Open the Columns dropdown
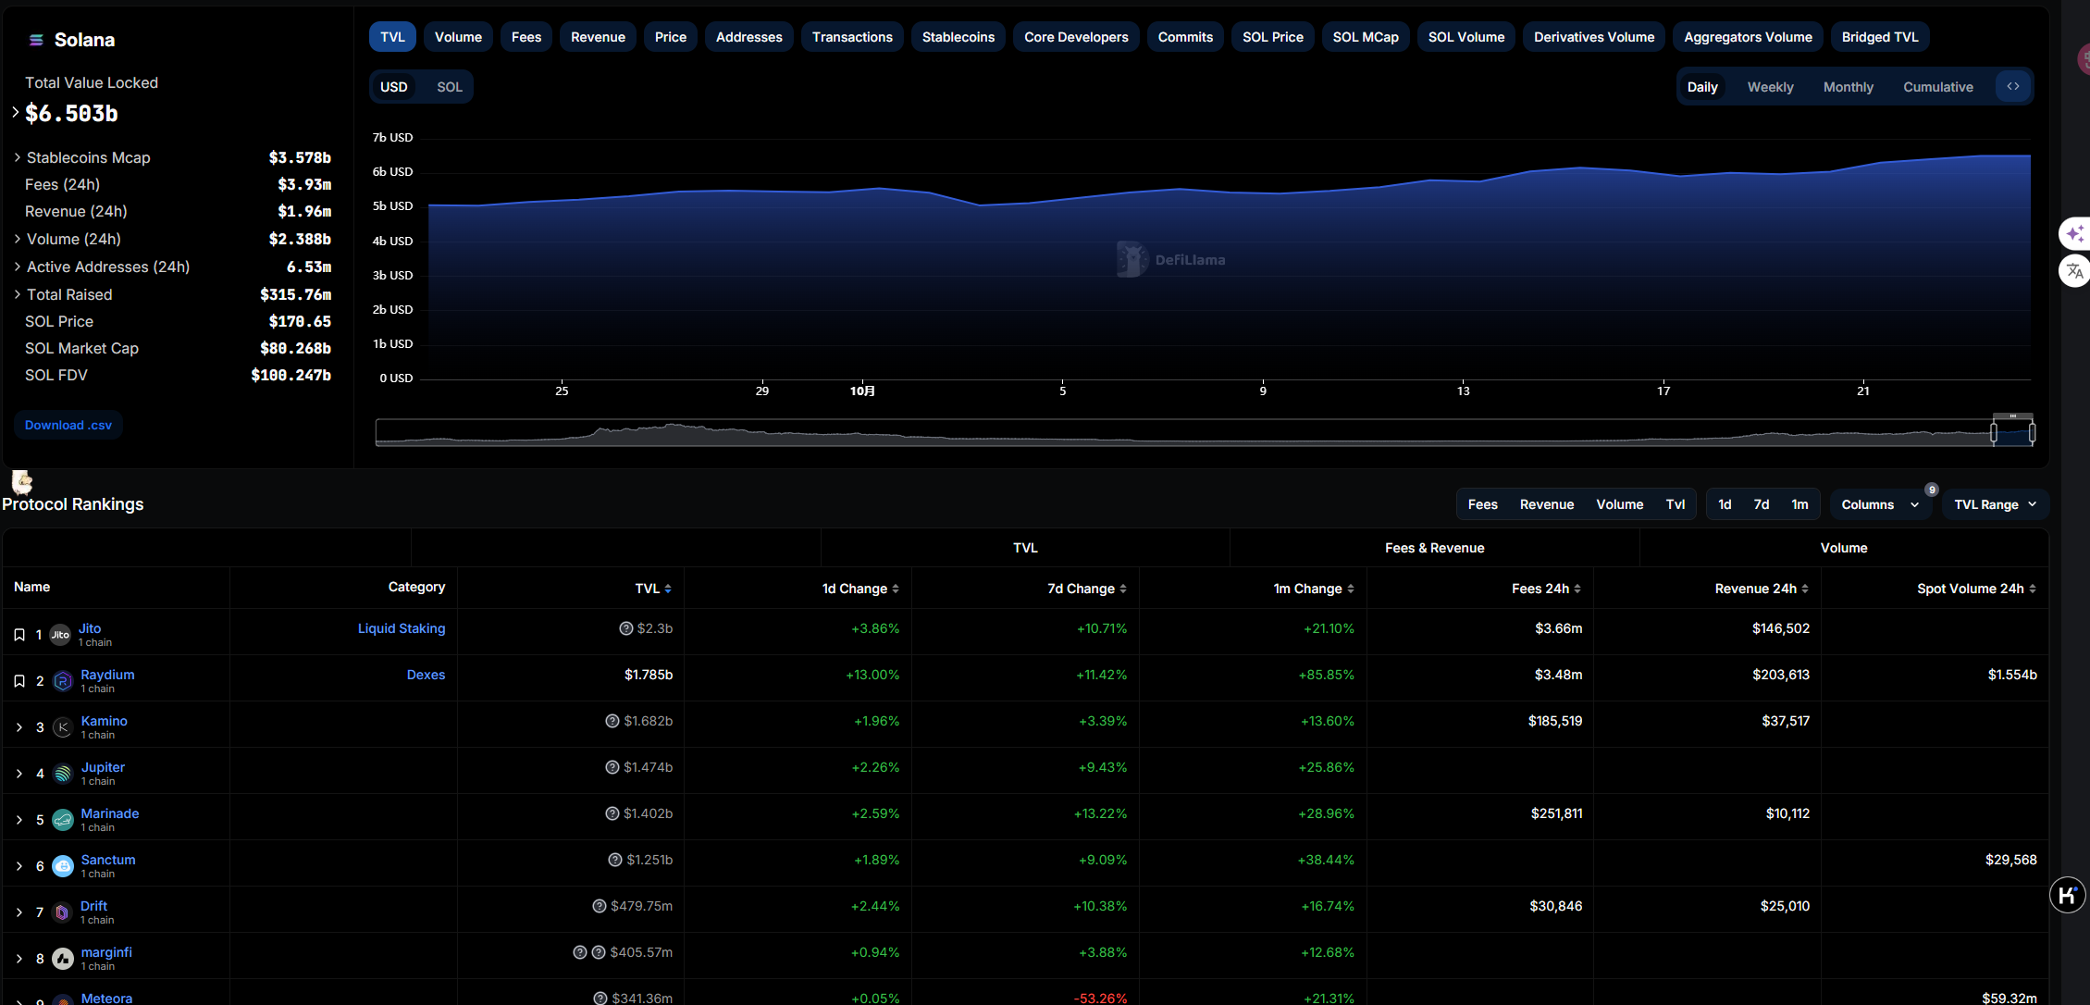Image resolution: width=2090 pixels, height=1005 pixels. [x=1879, y=504]
